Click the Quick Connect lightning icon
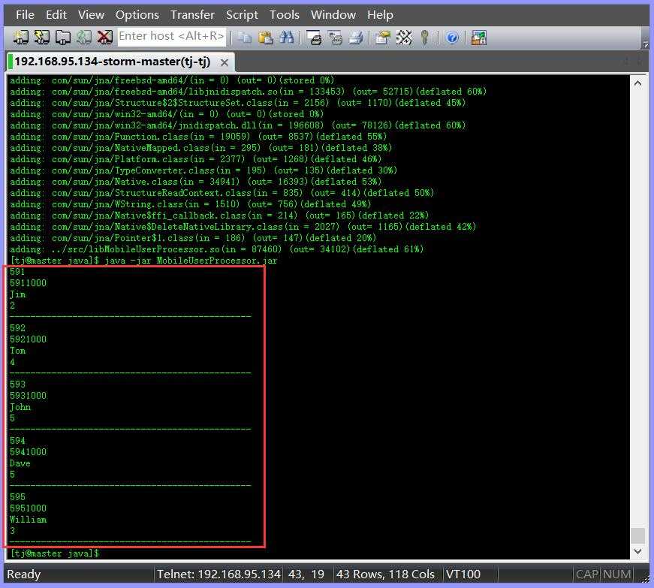 pos(42,38)
